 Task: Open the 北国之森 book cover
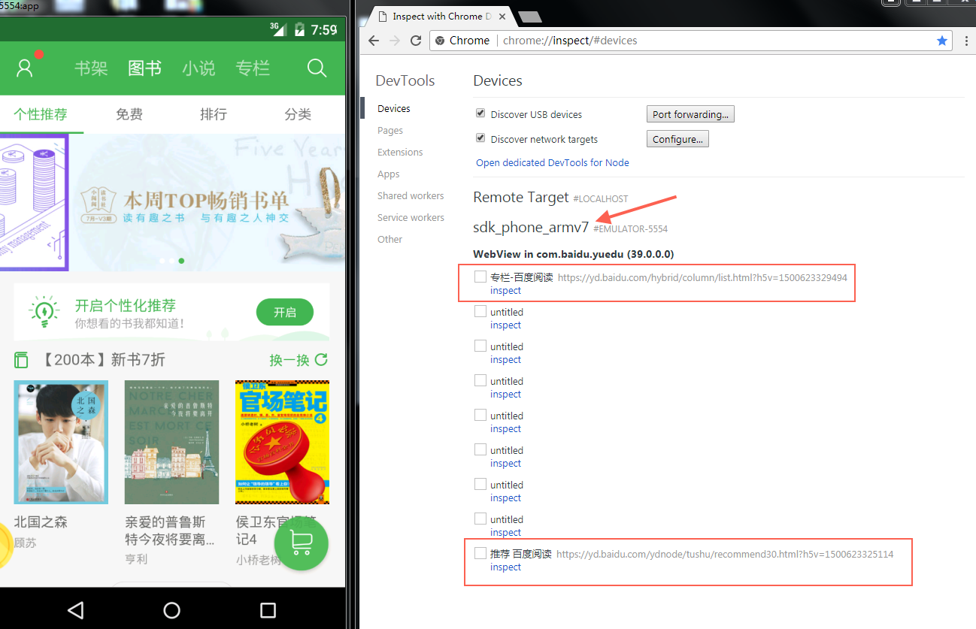pos(61,442)
